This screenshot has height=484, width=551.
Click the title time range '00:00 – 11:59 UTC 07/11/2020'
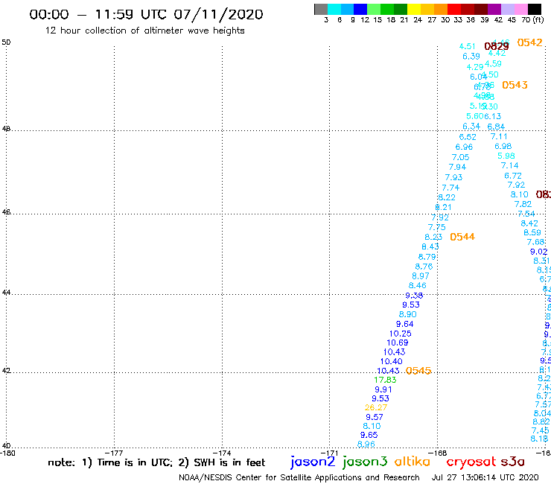click(x=146, y=14)
